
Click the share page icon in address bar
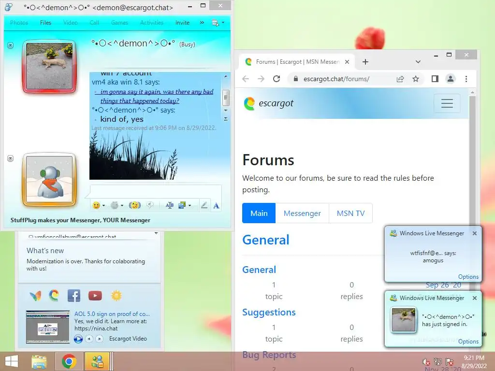coord(400,79)
